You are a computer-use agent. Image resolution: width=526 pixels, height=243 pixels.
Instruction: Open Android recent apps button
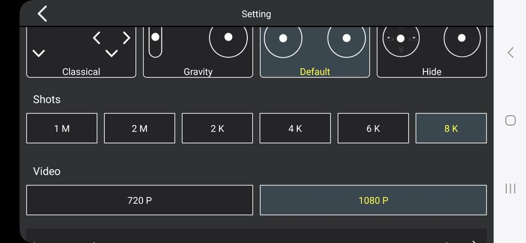click(510, 188)
